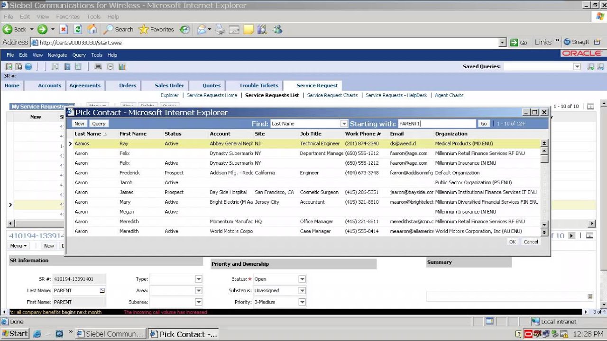Open the Navigate menu in Siebel

pyautogui.click(x=57, y=55)
